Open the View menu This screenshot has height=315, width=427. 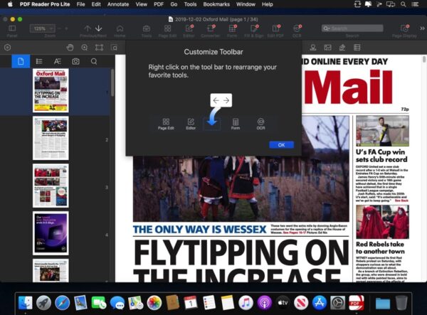tap(142, 4)
